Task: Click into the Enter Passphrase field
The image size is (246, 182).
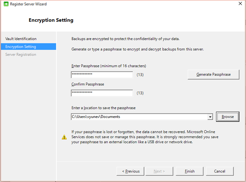Action: point(102,74)
